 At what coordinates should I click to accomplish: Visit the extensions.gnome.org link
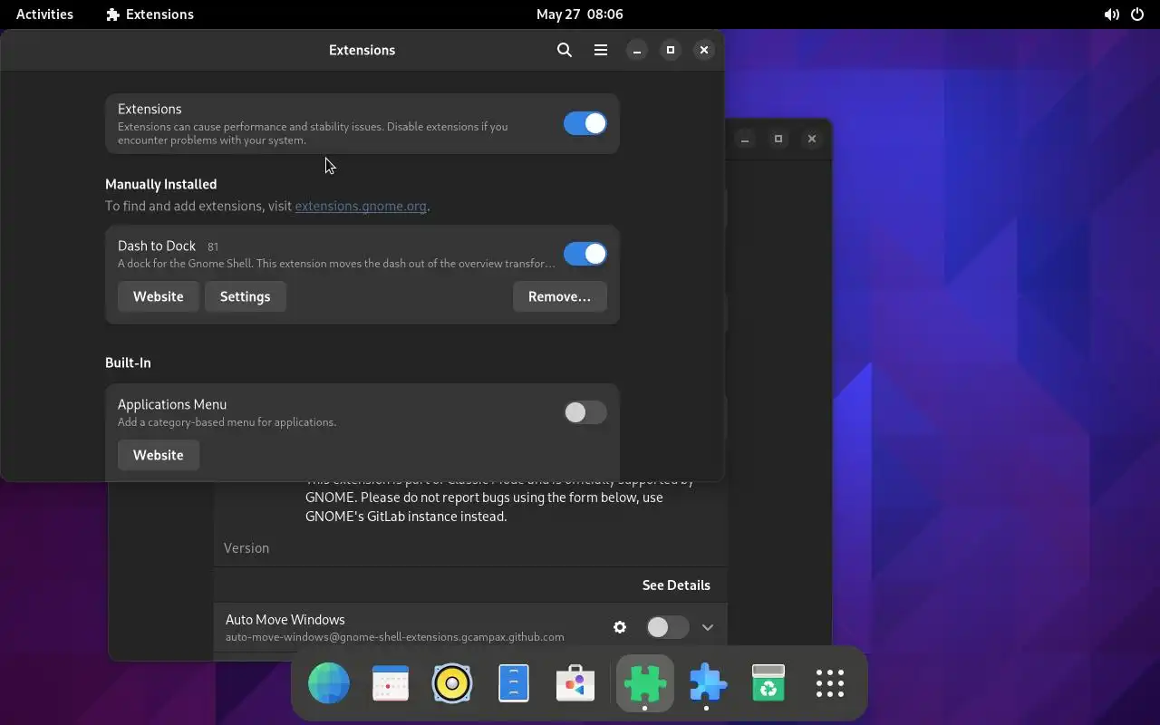[361, 206]
